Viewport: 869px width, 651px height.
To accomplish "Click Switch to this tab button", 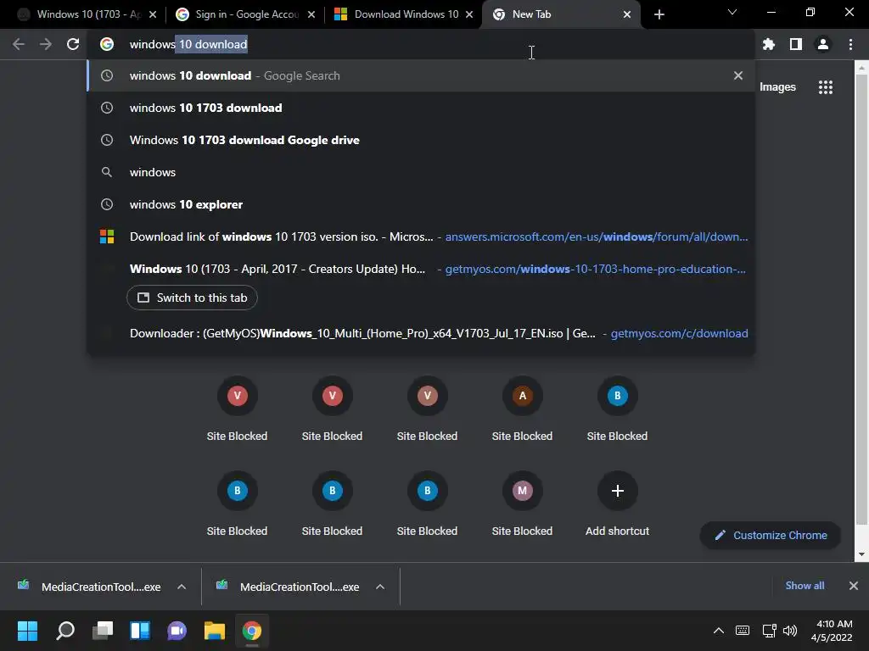I will [x=192, y=298].
